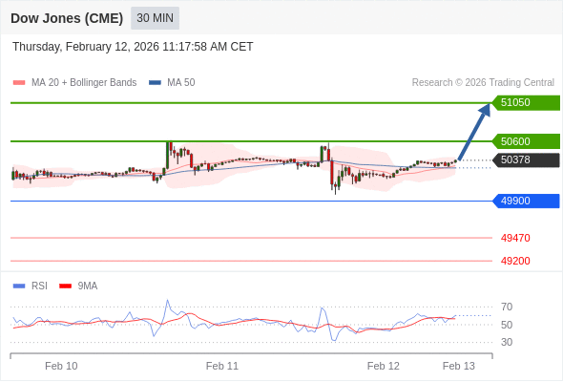Click the Feb 13 date axis label
The image size is (563, 382).
coord(459,366)
